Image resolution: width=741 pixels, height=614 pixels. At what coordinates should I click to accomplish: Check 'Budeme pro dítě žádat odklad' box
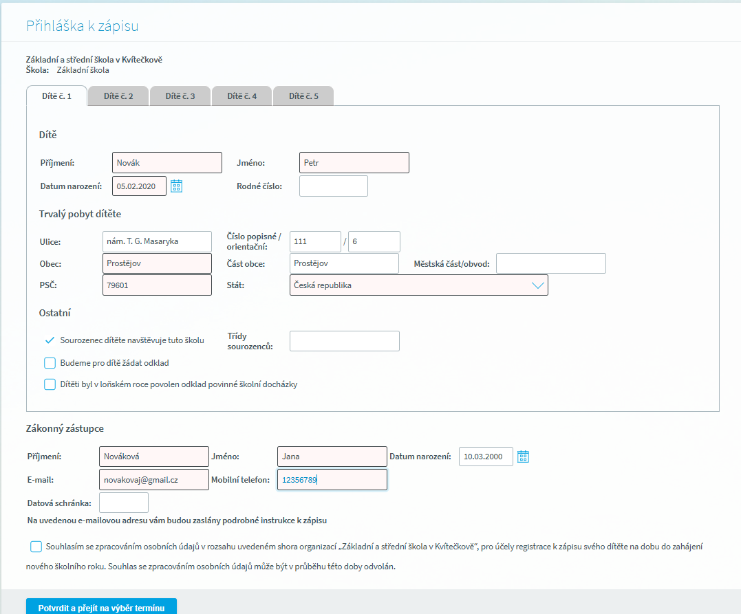pyautogui.click(x=50, y=363)
